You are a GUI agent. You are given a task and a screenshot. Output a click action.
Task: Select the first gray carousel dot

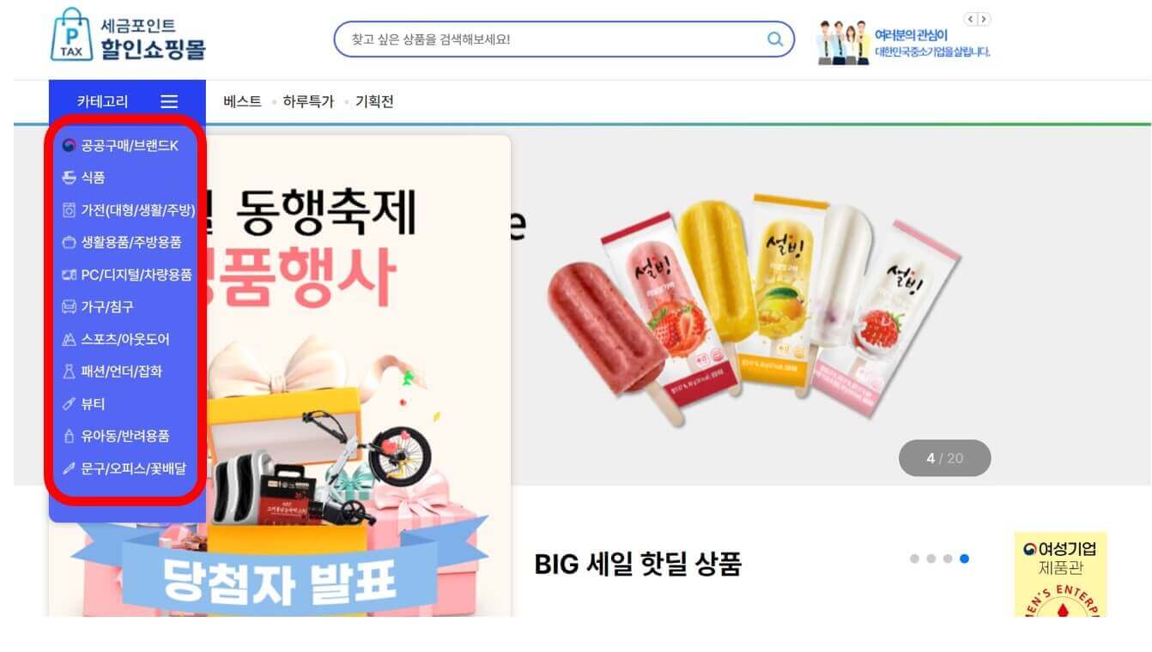pyautogui.click(x=914, y=558)
